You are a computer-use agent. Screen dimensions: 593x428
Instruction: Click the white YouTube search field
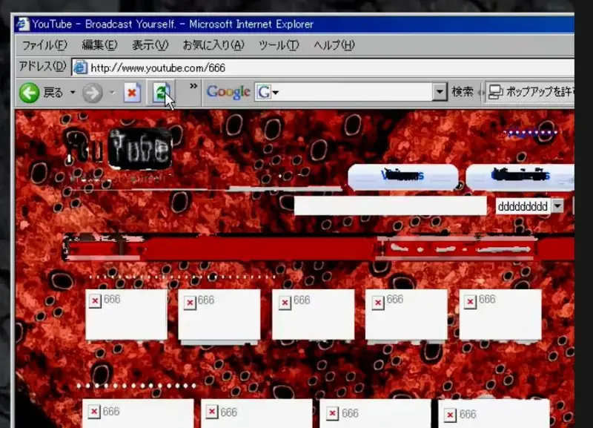tap(391, 206)
